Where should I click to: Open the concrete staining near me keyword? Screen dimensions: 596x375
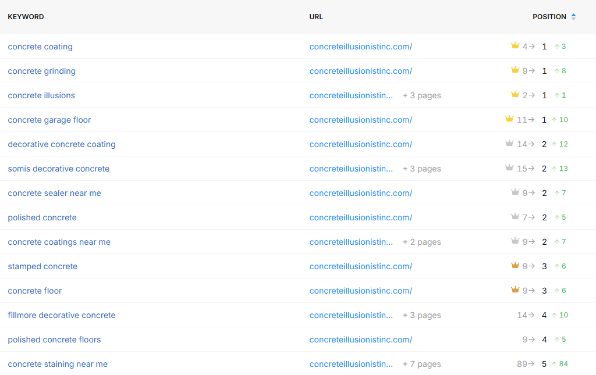click(58, 364)
